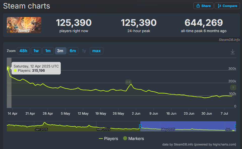The width and height of the screenshot is (242, 149).
Task: Click the 100k y-axis label
Action: 233,94
